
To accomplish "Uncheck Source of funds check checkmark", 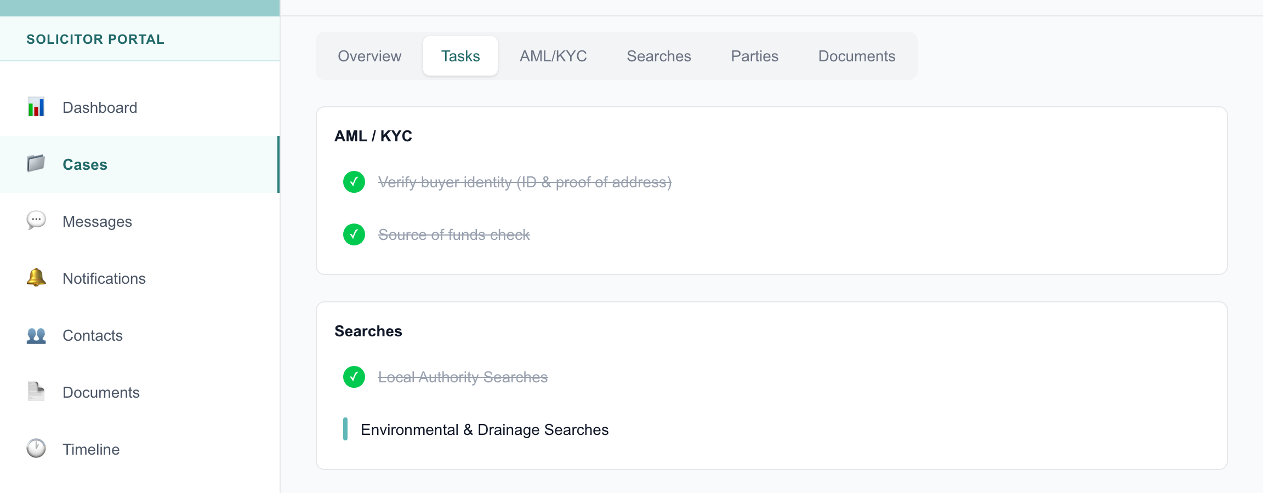I will tap(354, 234).
